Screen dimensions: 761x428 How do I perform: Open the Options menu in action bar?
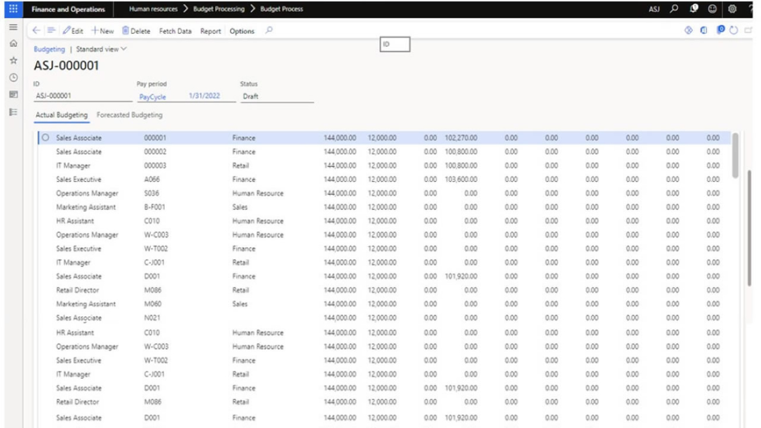pos(242,31)
